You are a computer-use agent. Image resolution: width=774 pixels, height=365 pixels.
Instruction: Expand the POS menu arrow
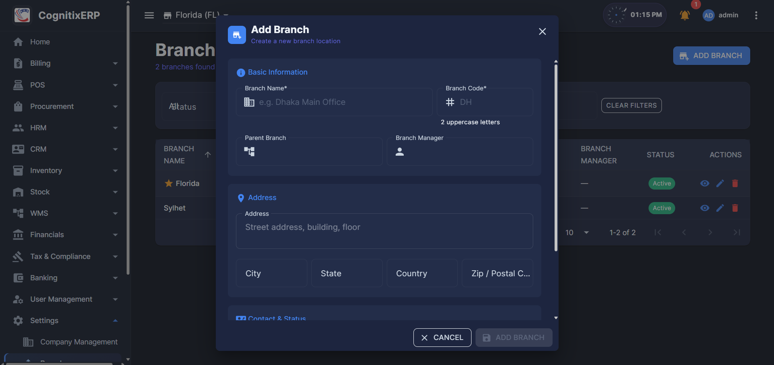tap(115, 85)
